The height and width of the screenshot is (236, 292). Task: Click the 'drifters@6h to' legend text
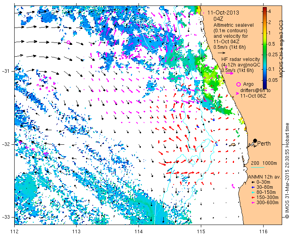coord(256,90)
